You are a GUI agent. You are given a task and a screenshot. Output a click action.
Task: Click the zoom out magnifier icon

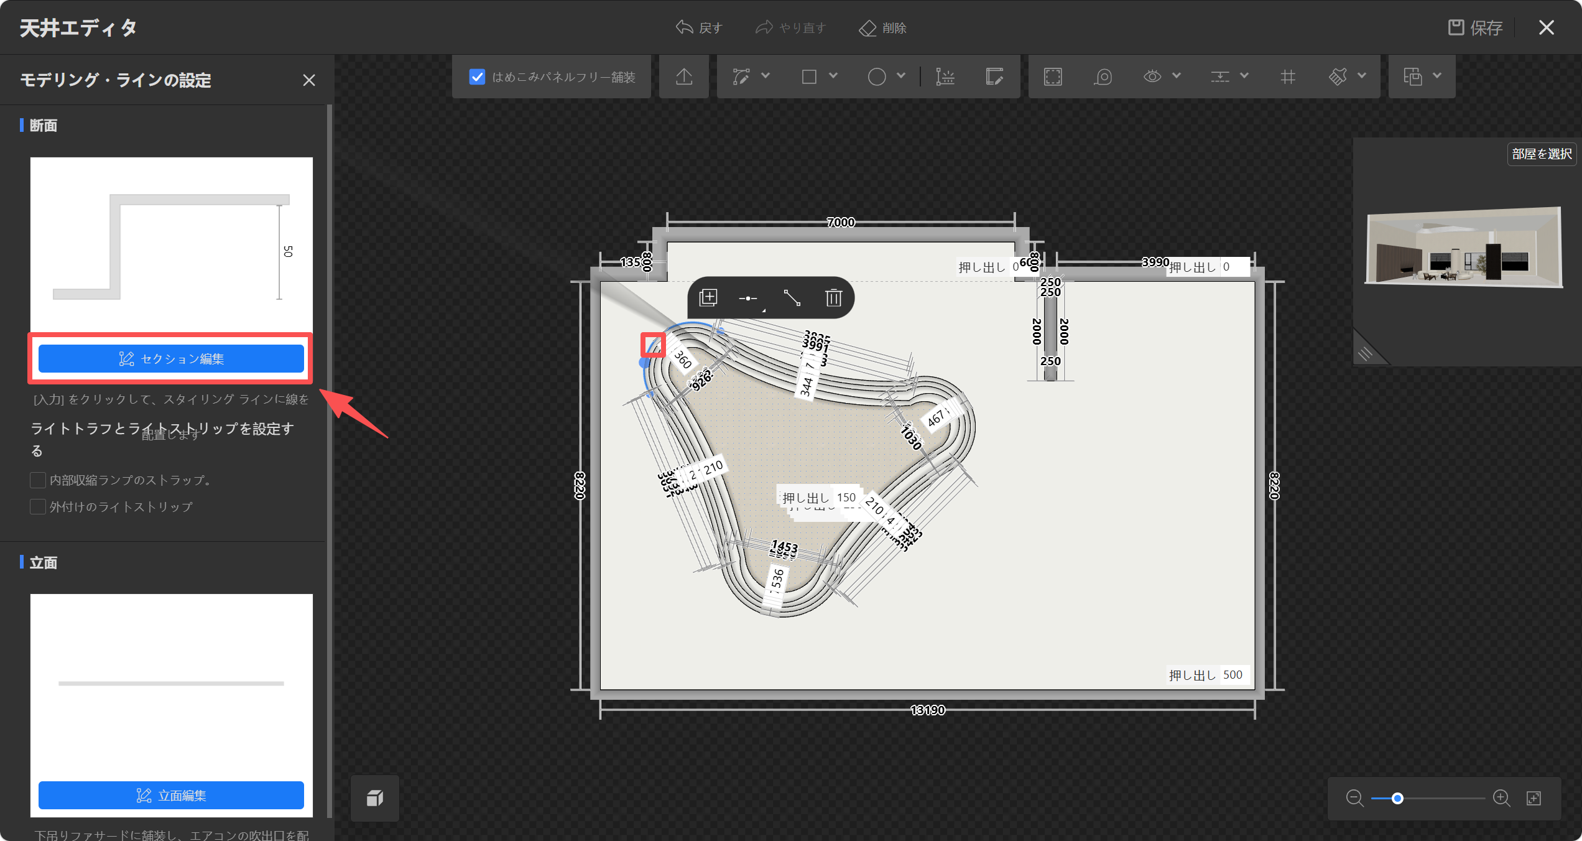point(1354,798)
